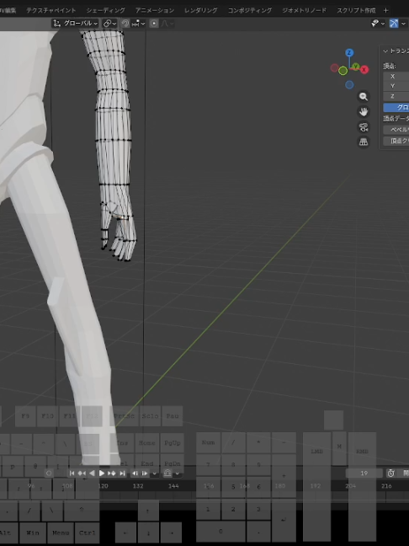Jump to the next keyframe
Image resolution: width=409 pixels, height=546 pixels.
(112, 474)
